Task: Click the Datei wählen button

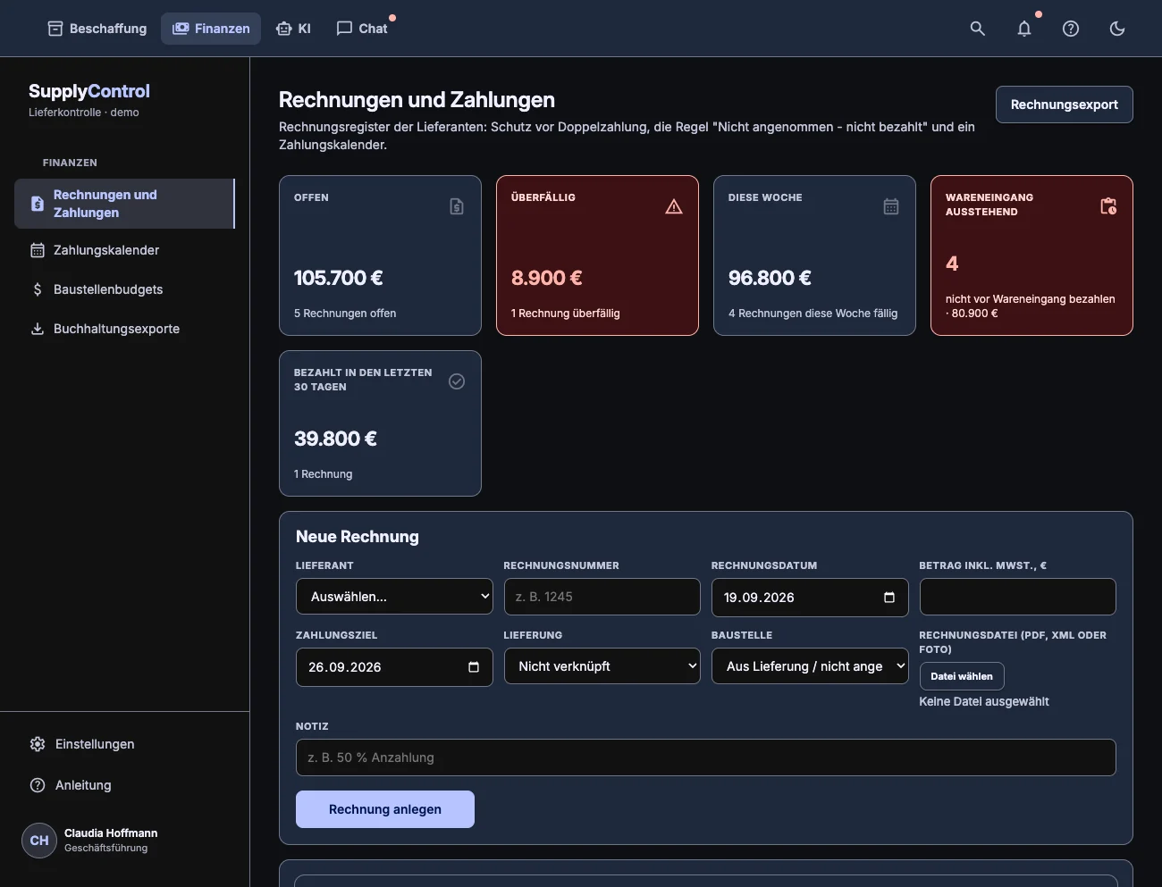Action: pos(962,676)
